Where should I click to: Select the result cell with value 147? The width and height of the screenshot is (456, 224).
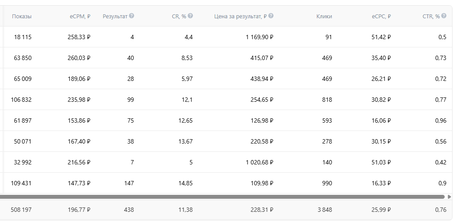click(129, 183)
